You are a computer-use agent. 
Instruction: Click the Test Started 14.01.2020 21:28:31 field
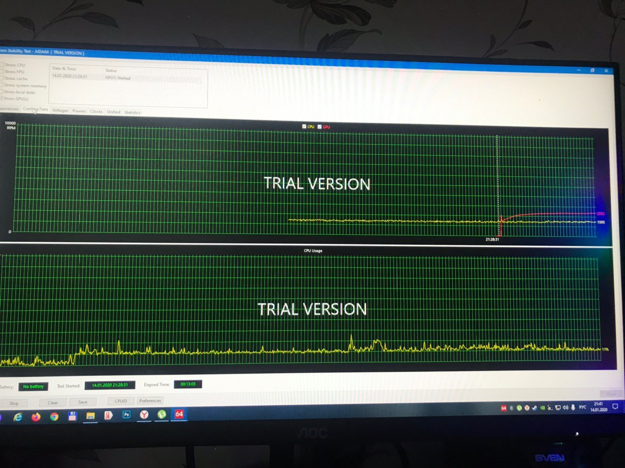(110, 385)
